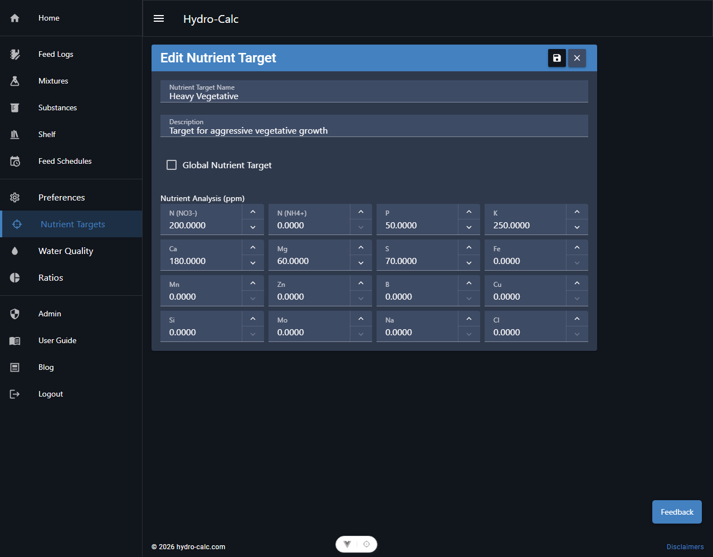
Task: Increase the Ca value
Action: coord(253,247)
